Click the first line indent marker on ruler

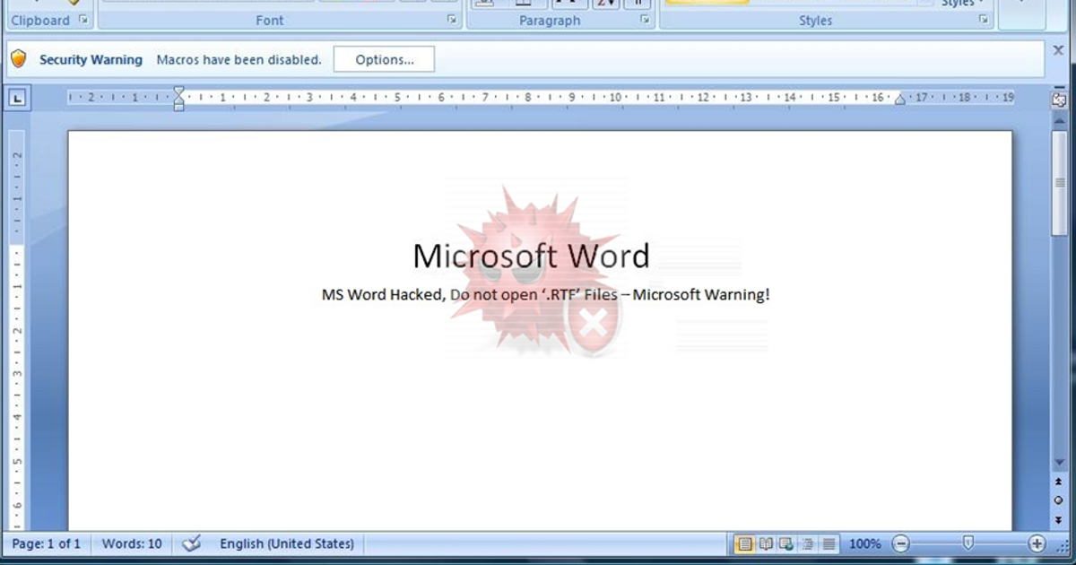pos(178,92)
